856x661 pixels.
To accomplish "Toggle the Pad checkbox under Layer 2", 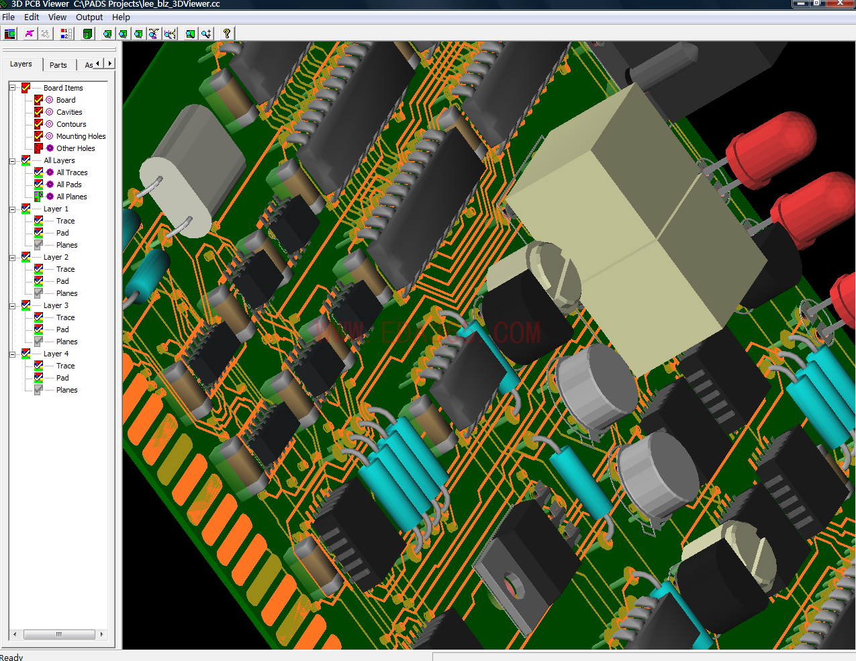I will click(38, 281).
